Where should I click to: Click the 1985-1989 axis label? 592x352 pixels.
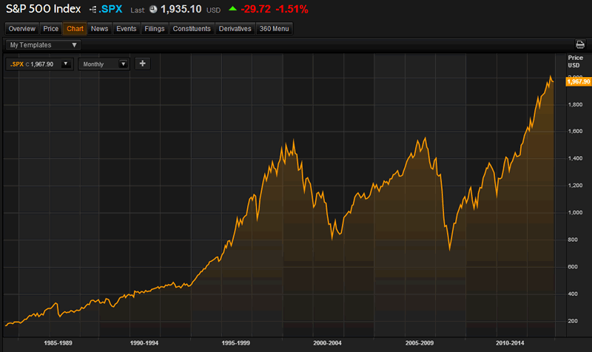tap(58, 343)
